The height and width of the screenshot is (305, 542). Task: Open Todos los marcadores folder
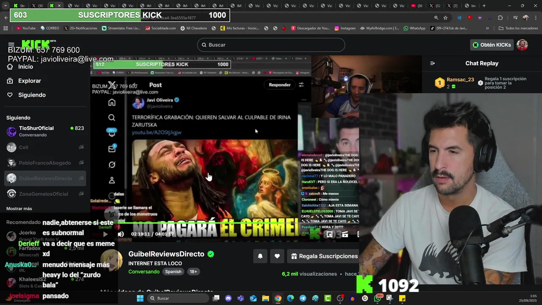[518, 28]
